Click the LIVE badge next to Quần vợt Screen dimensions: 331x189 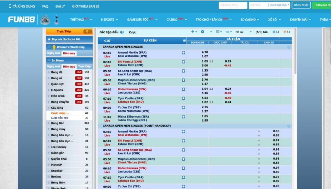click(x=79, y=84)
